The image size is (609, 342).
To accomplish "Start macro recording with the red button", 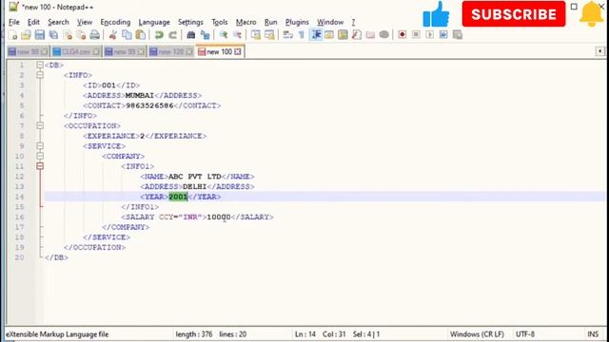I will [x=402, y=35].
